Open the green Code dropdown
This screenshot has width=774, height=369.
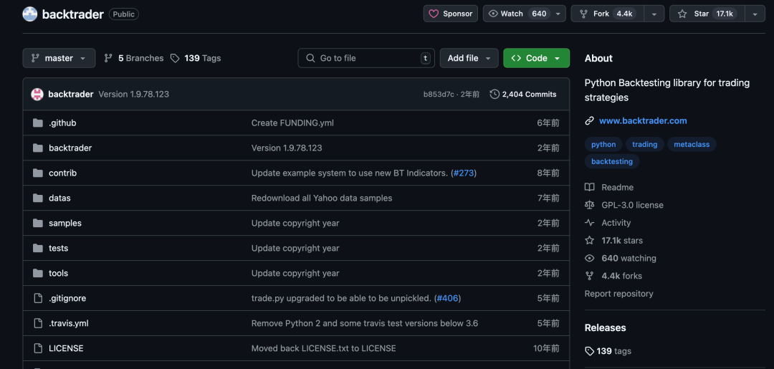pos(536,58)
